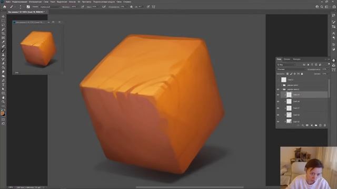
Task: Switch to the Контуры tab
Action: [x=297, y=59]
